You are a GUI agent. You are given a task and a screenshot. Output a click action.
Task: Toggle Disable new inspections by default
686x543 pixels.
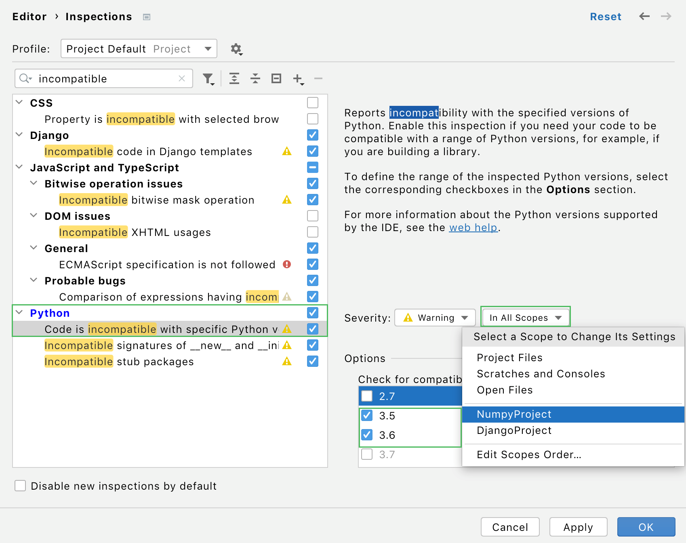click(20, 486)
